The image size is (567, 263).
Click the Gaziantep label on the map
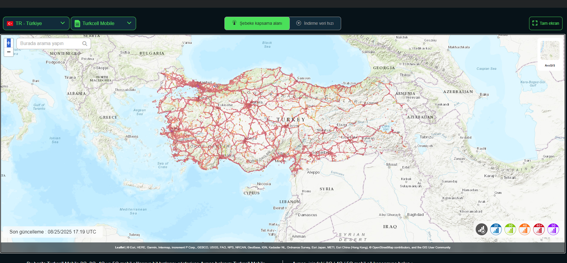[321, 152]
